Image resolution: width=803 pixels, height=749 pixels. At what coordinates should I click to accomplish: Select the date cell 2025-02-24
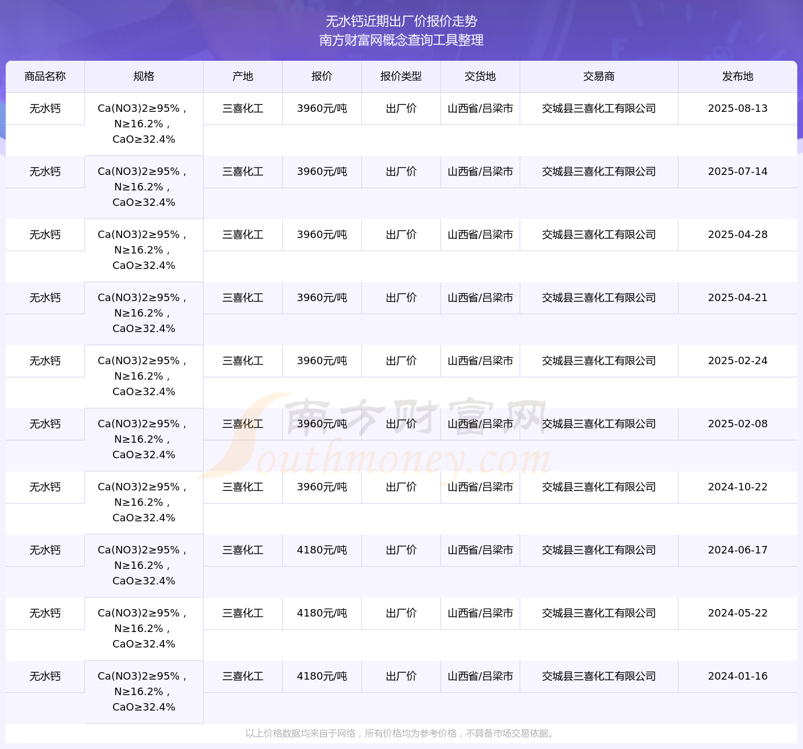click(738, 361)
